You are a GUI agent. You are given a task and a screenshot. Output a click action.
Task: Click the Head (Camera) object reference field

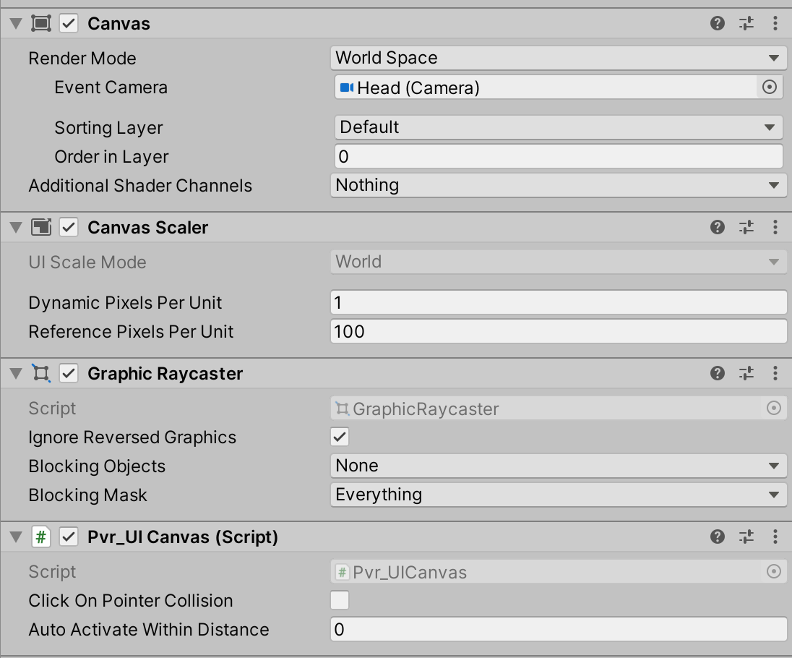(546, 87)
